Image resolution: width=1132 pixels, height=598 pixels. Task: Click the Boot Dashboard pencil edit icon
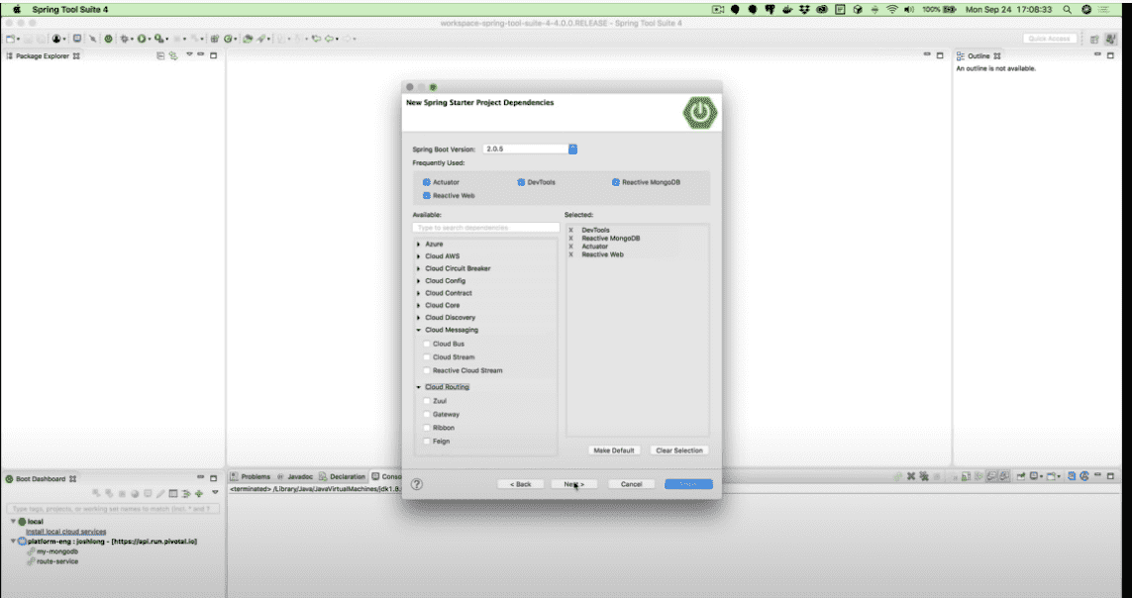(160, 493)
